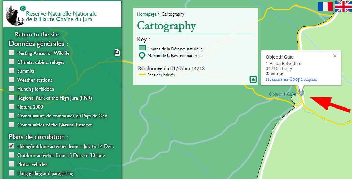The width and height of the screenshot is (352, 179).
Task: Enable Regional Park of the High Jura layer
Action: [x=11, y=97]
